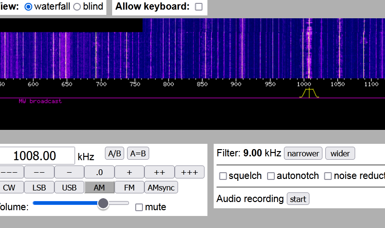Click the frequency input field showing 1008.00
This screenshot has height=228, width=385.
pyautogui.click(x=37, y=155)
